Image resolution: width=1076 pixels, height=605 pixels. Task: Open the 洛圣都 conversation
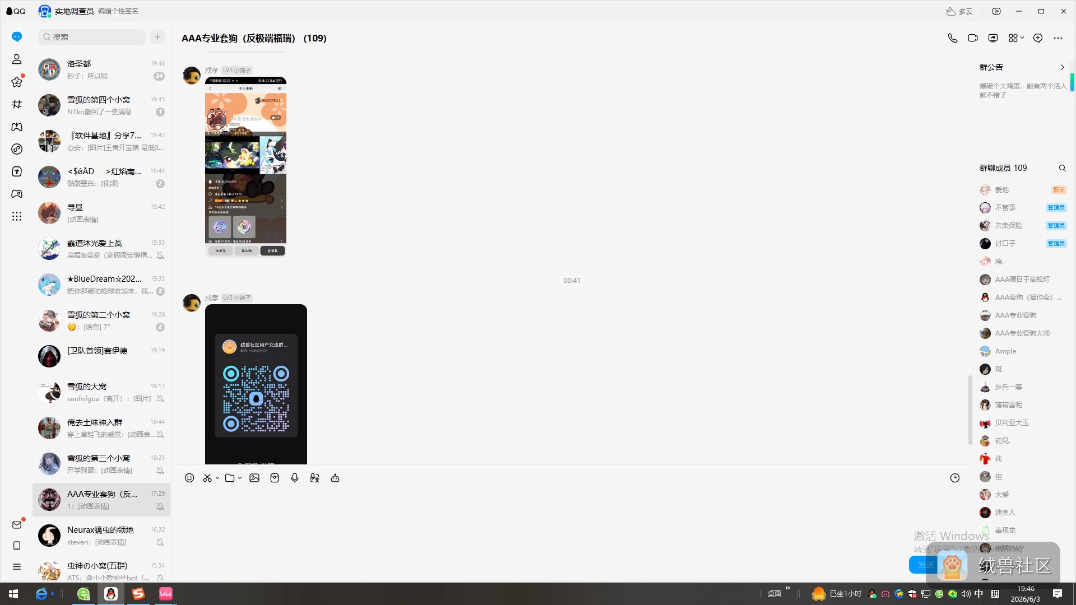[101, 69]
